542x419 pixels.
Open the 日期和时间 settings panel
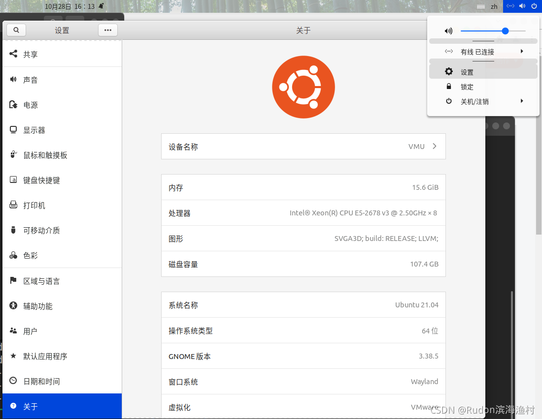(62, 382)
